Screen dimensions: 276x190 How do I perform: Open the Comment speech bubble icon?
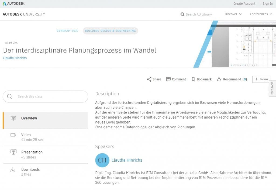coord(168,79)
